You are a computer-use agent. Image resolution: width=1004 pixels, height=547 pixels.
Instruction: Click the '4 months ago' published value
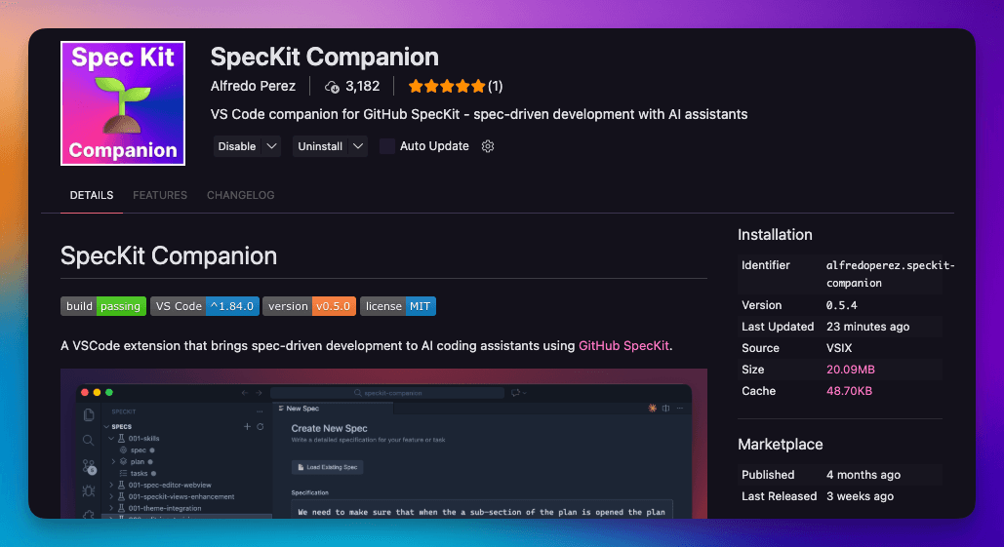coord(863,475)
